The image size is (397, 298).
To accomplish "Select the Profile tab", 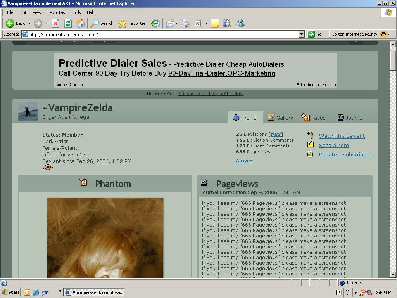I will (245, 117).
